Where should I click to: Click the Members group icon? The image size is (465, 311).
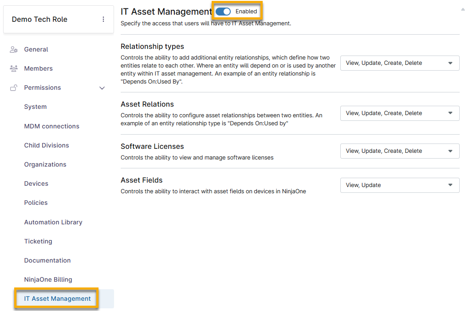click(14, 68)
